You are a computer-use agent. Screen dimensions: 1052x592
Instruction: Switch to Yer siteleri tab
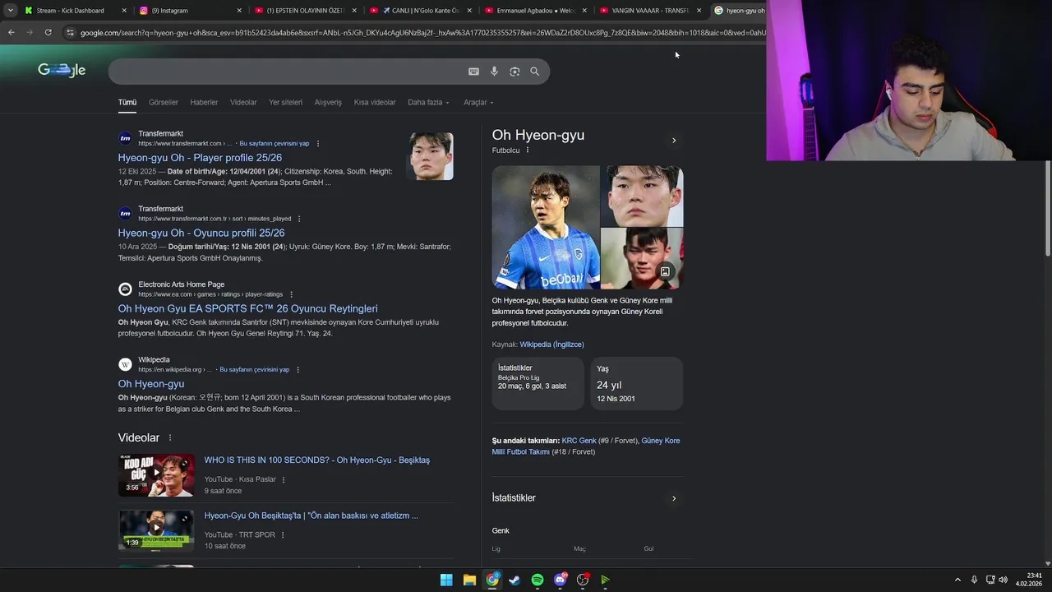285,103
